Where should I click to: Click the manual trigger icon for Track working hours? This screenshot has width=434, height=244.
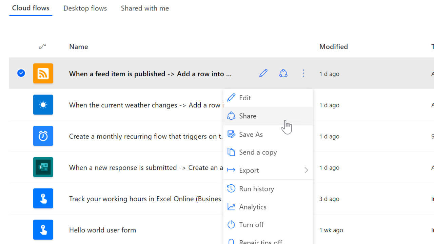tap(43, 198)
